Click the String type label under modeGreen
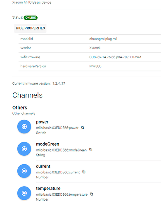Screen dimensions: 161x206 coord(40,155)
